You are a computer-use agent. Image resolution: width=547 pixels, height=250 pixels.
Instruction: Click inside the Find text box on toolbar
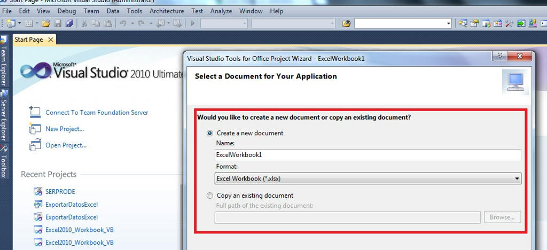point(400,24)
